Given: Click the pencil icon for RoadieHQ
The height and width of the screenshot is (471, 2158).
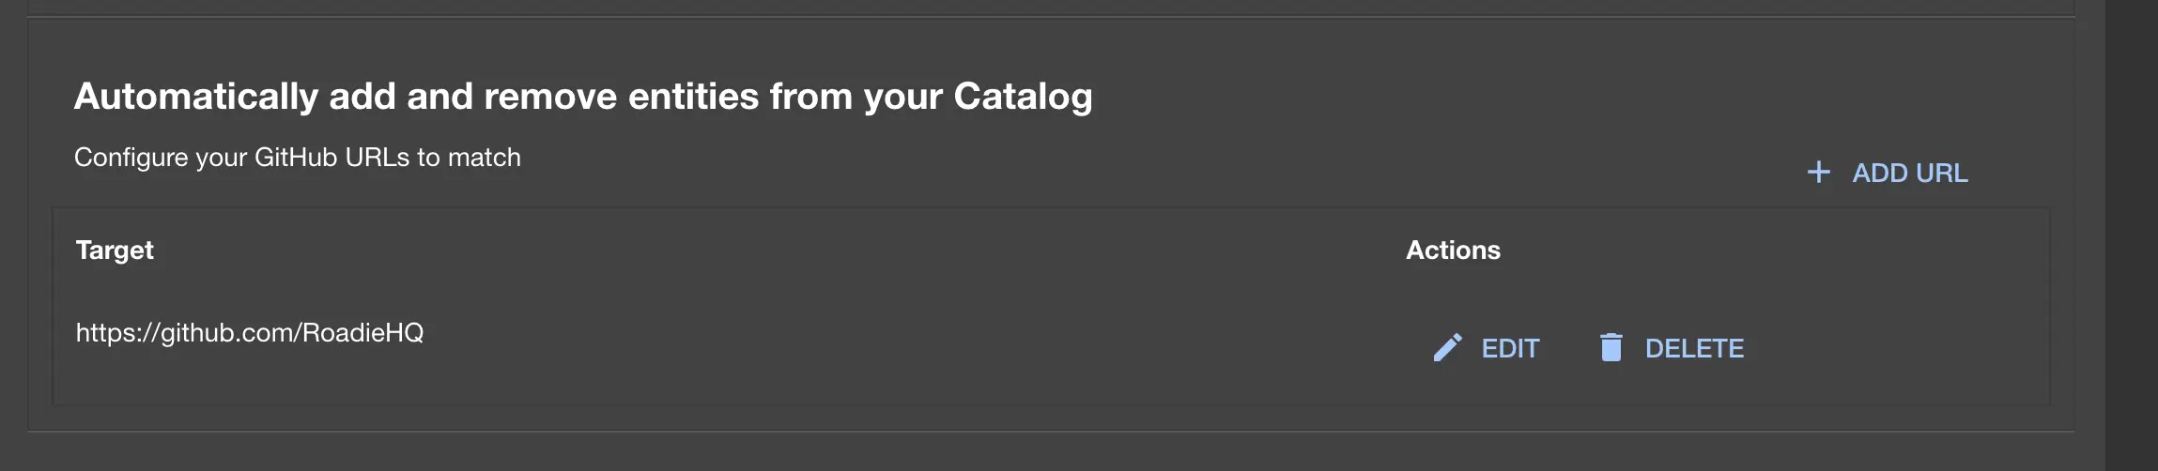Looking at the screenshot, I should tap(1447, 348).
